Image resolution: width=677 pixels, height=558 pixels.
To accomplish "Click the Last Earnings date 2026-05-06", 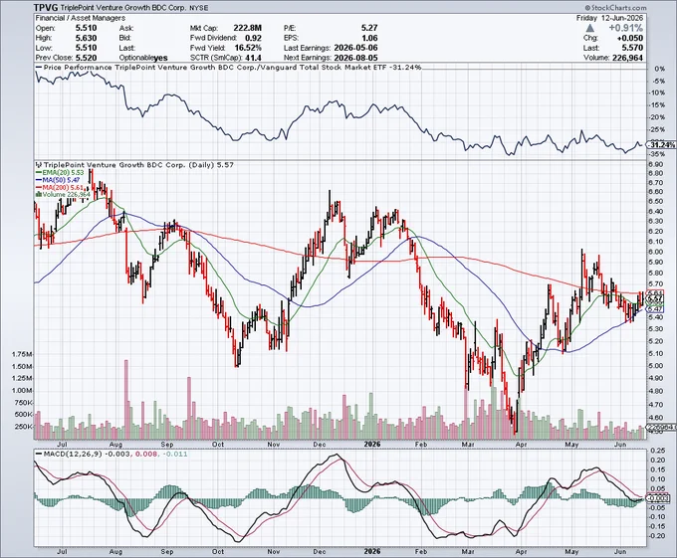I will tap(355, 48).
